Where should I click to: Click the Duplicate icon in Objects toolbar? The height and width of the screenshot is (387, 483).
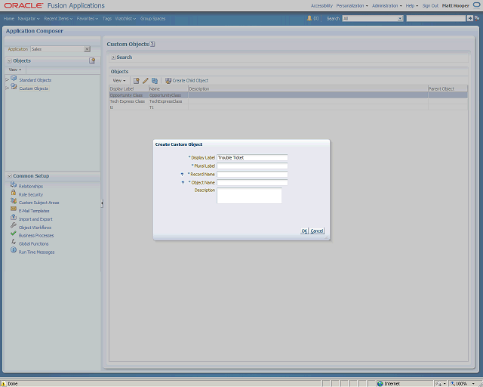coord(155,81)
